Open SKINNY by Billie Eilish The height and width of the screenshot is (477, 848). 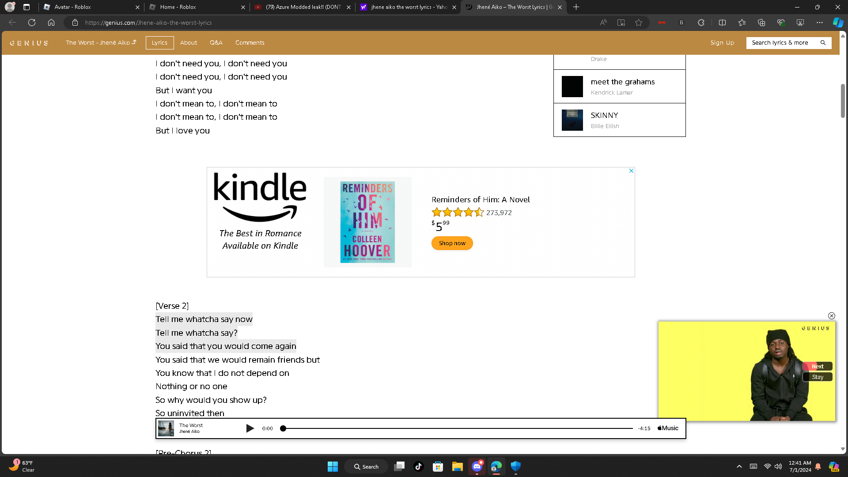[620, 120]
